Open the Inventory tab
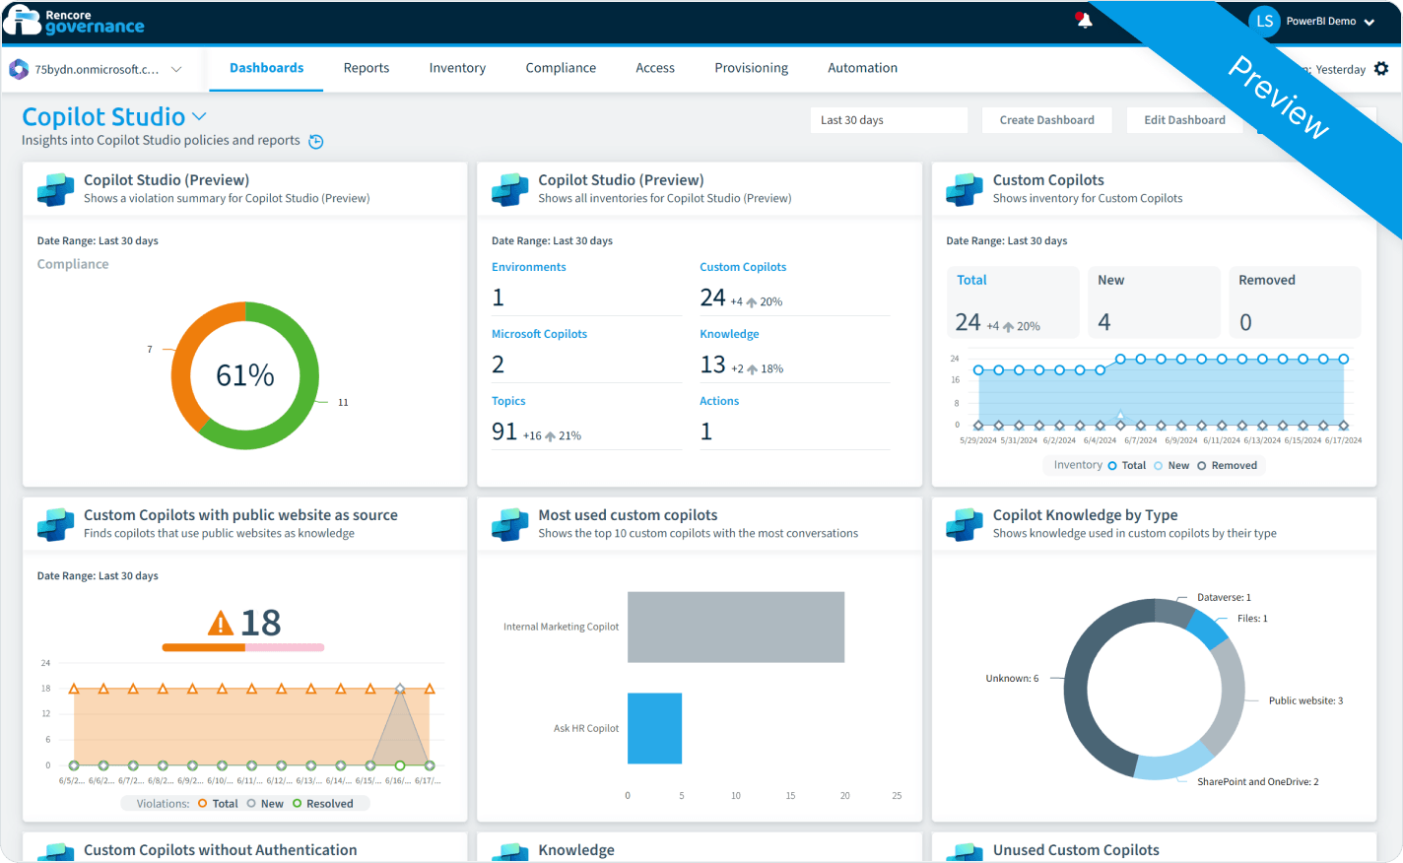 (x=457, y=68)
